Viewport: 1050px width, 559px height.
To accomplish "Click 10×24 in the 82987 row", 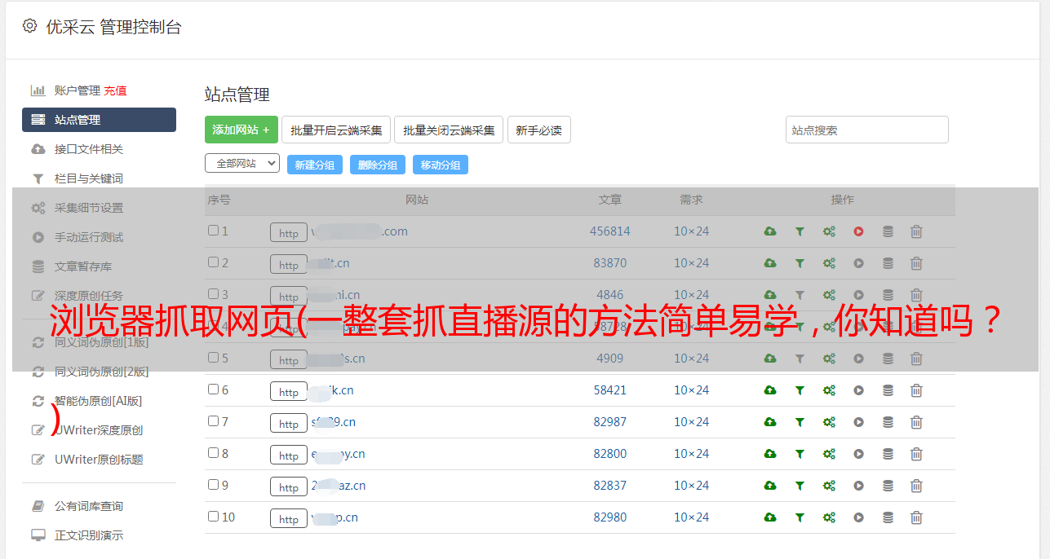I will pos(691,422).
